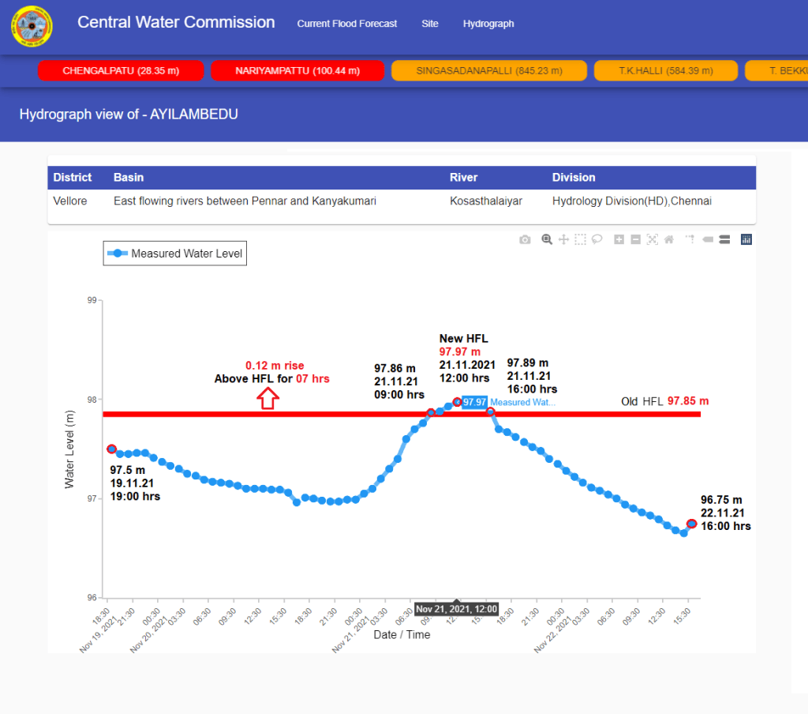Click the download plot as PNG camera icon
This screenshot has height=714, width=808.
[525, 239]
